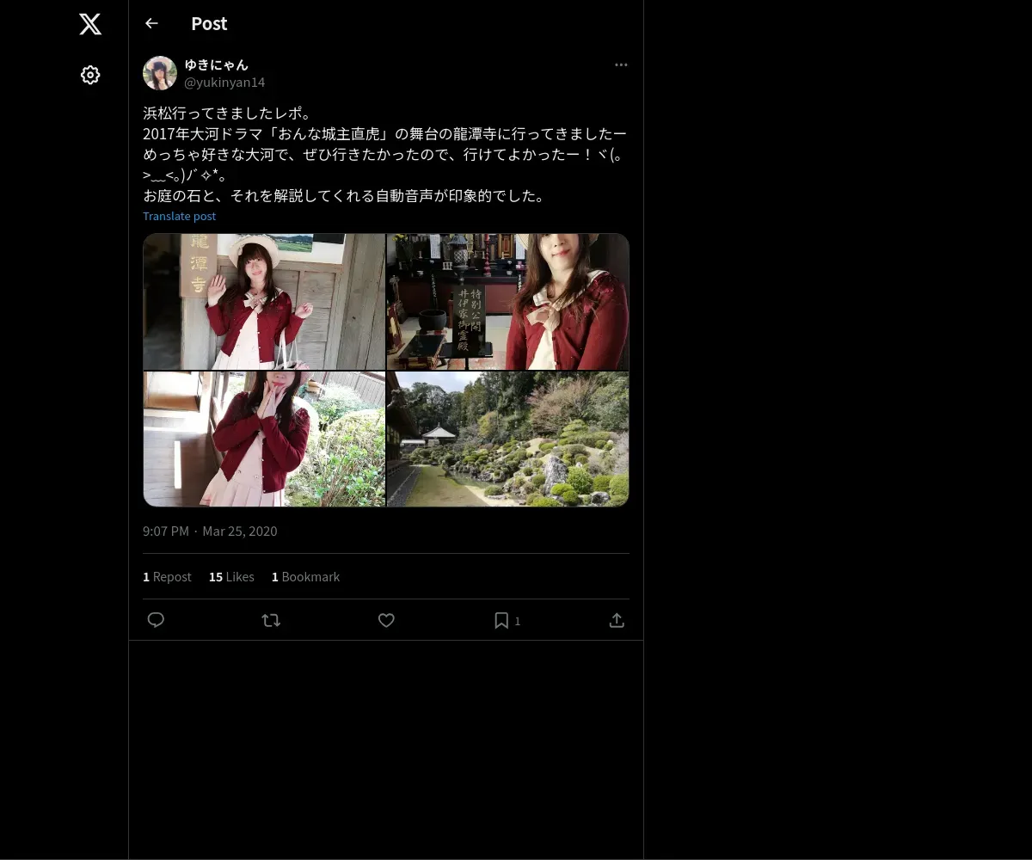Open the 9:07 PM Mar 25, 2020 timestamp

pyautogui.click(x=210, y=531)
